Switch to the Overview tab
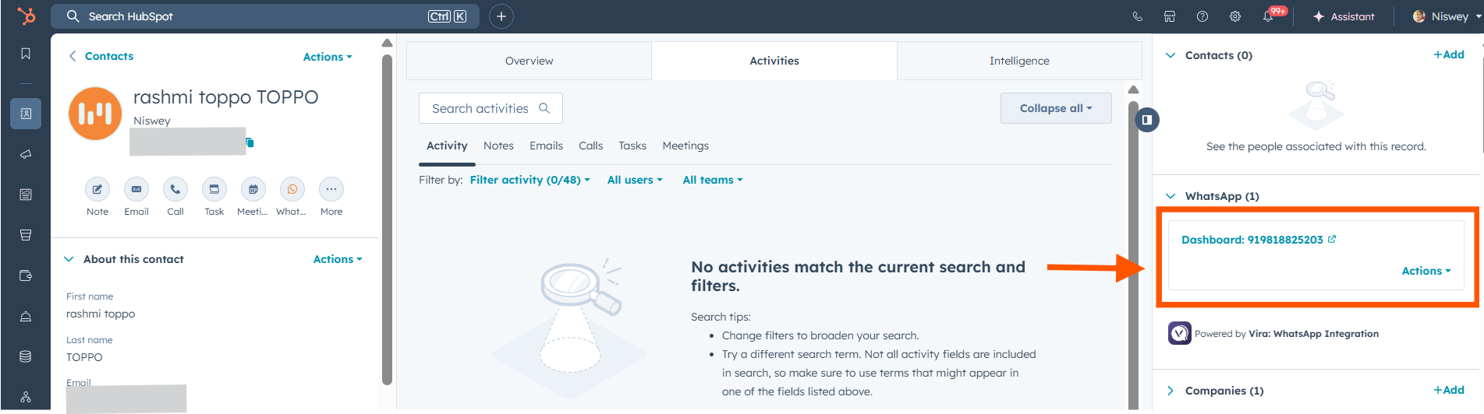The width and height of the screenshot is (1484, 414). tap(529, 61)
